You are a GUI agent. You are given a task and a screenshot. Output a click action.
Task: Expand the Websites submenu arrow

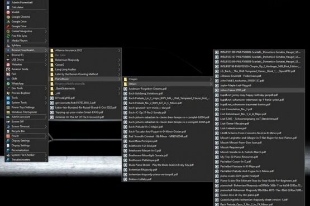[x=46, y=65]
